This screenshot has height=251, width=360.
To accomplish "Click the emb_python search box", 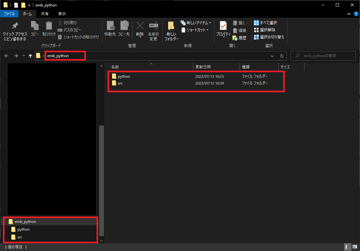I will click(323, 56).
